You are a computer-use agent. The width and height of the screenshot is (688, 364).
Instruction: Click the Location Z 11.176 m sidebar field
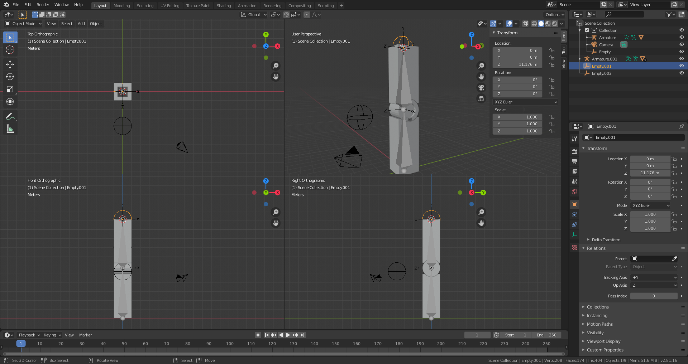click(x=517, y=64)
